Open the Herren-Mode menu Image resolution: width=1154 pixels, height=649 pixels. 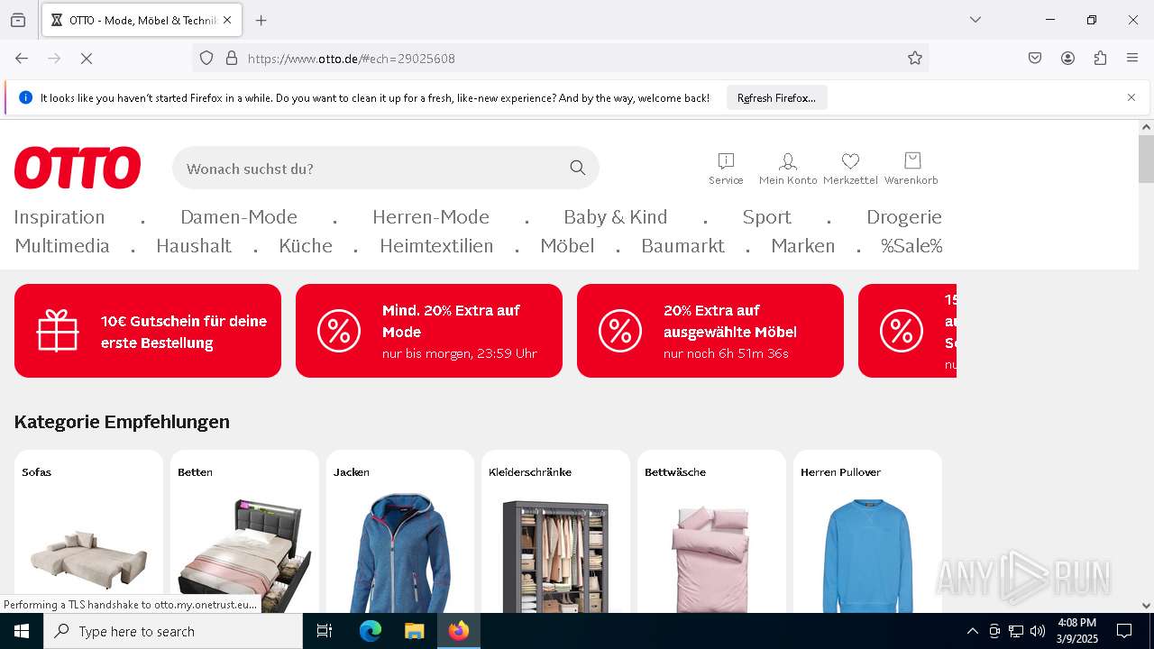coord(431,217)
